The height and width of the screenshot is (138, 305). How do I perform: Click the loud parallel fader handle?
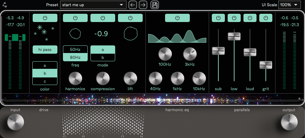[x=250, y=52]
